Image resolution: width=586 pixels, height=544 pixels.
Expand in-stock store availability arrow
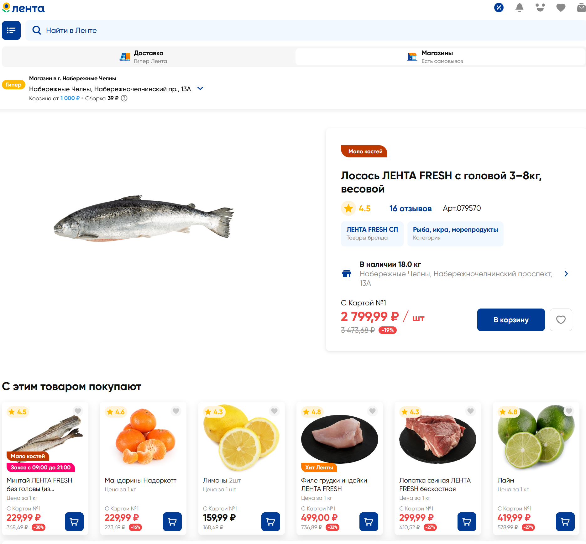click(566, 274)
